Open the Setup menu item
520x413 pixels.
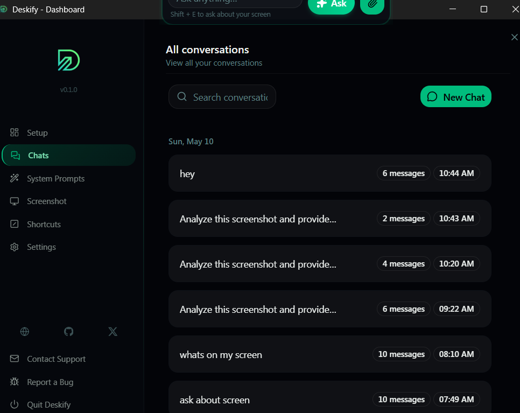69,132
